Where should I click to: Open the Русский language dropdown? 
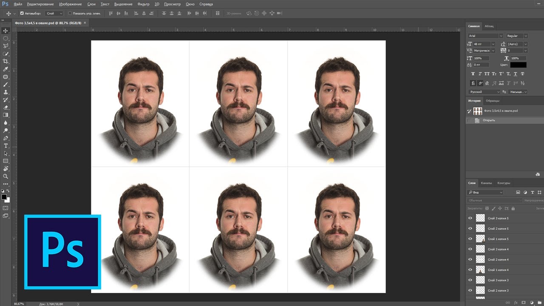coord(484,92)
